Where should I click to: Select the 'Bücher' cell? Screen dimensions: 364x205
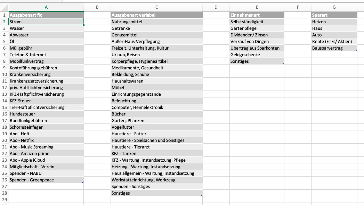click(157, 114)
